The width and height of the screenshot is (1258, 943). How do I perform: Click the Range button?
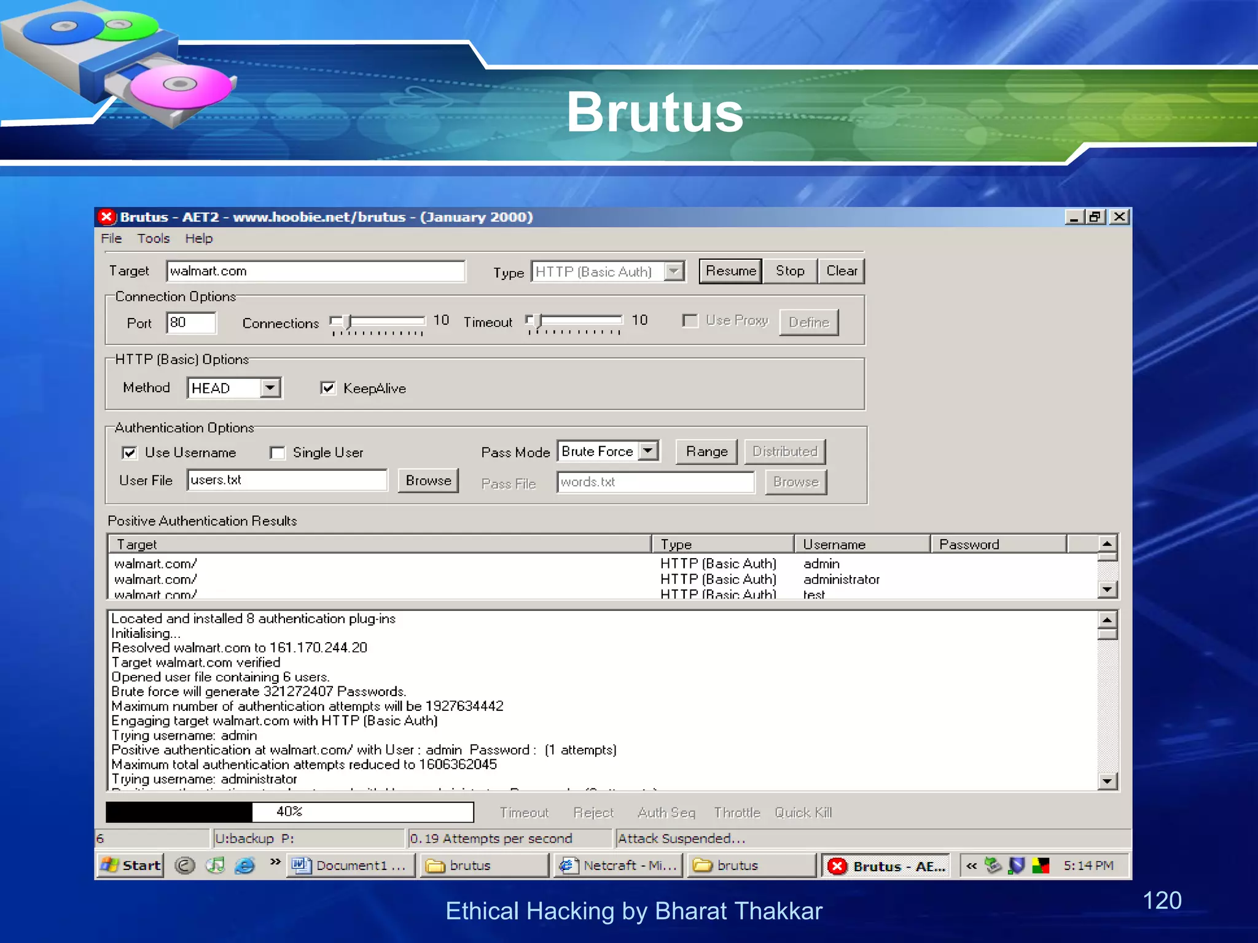(x=706, y=451)
